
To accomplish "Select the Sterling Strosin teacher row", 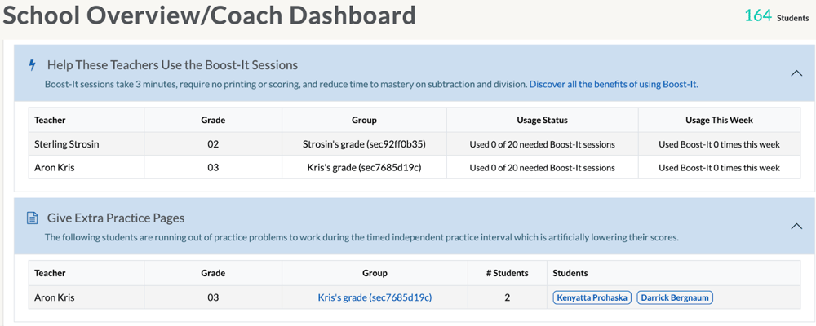I will coord(71,144).
